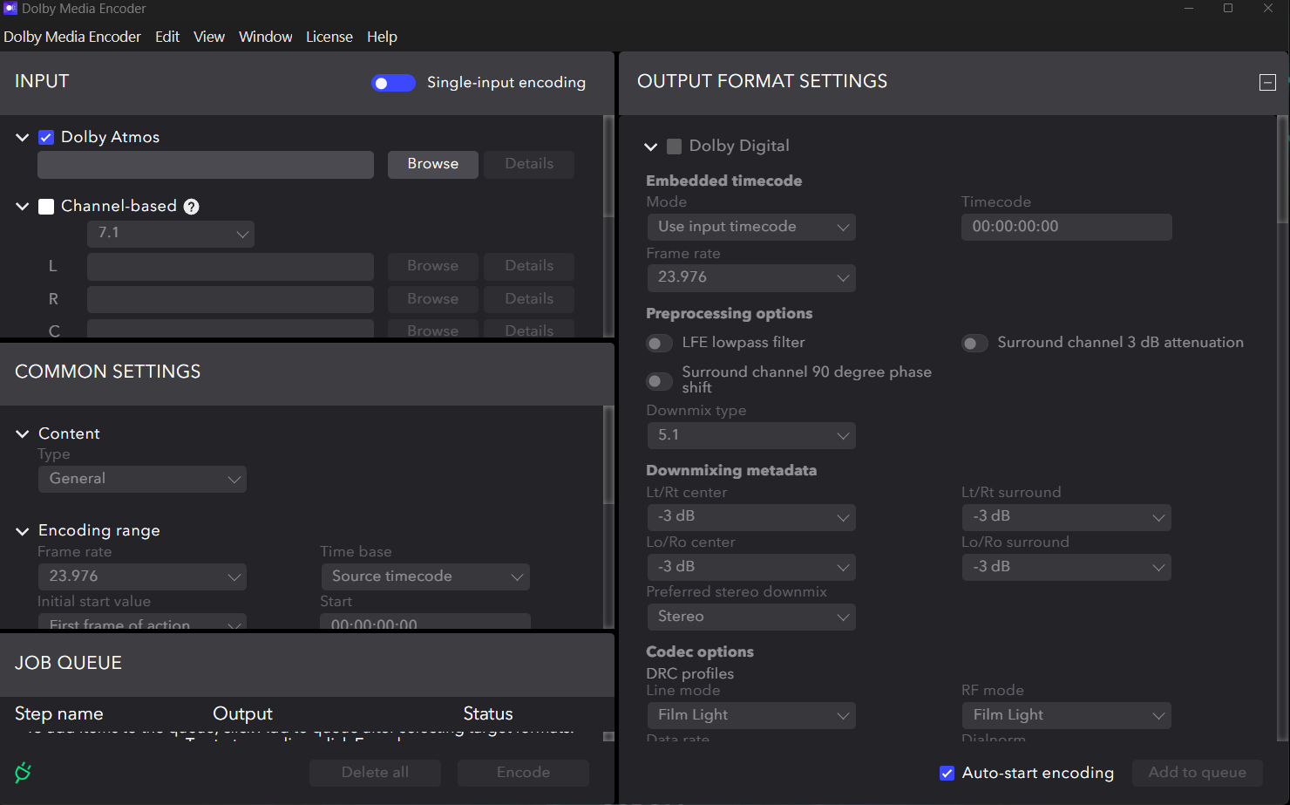The width and height of the screenshot is (1290, 805).
Task: Collapse the Channel-based section chevron
Action: pos(23,207)
